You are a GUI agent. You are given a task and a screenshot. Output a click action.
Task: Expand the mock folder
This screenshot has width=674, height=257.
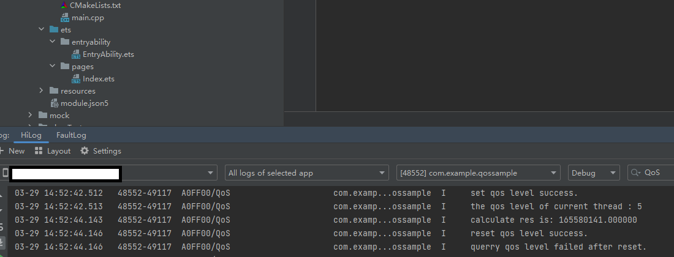click(30, 115)
